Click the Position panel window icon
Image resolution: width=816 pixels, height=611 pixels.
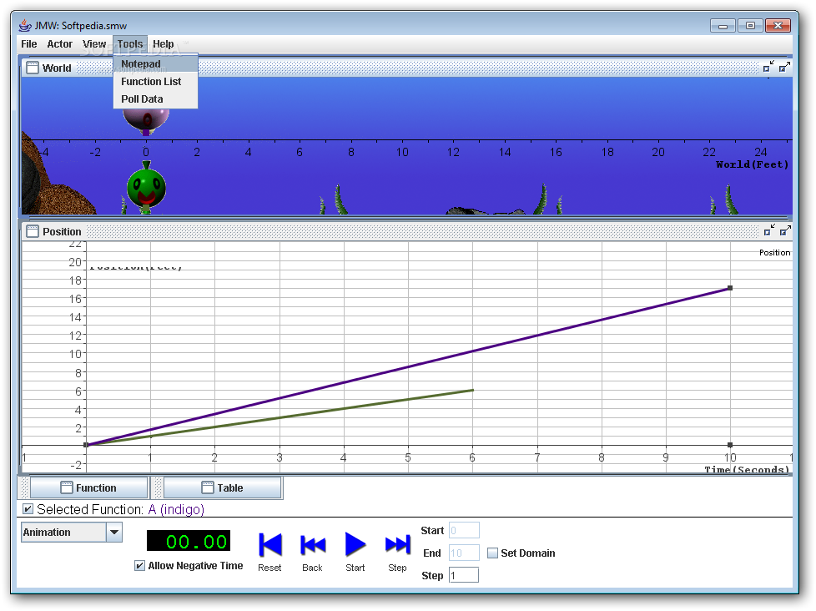(33, 231)
